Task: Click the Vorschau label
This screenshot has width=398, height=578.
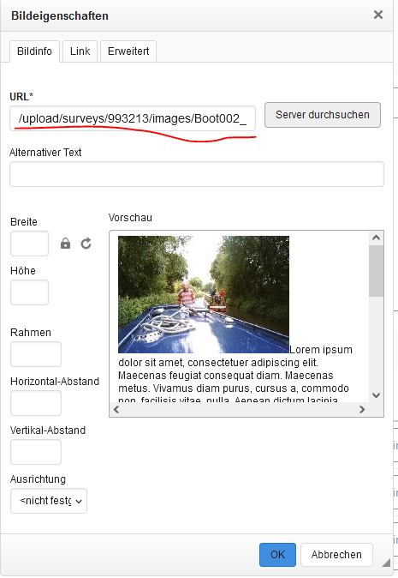Action: click(x=130, y=218)
